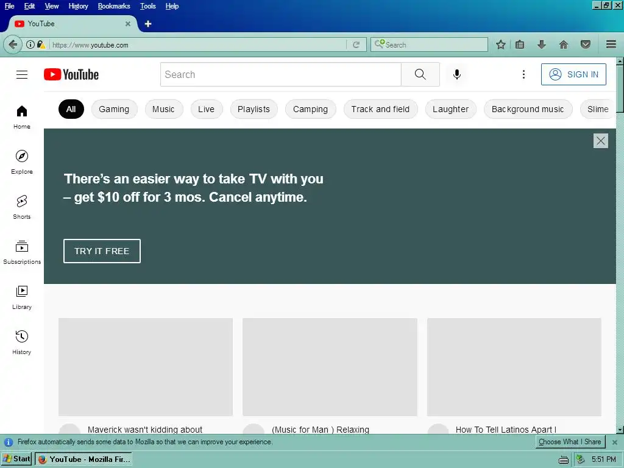624x468 pixels.
Task: Click the Firefox back arrow
Action: 13,44
